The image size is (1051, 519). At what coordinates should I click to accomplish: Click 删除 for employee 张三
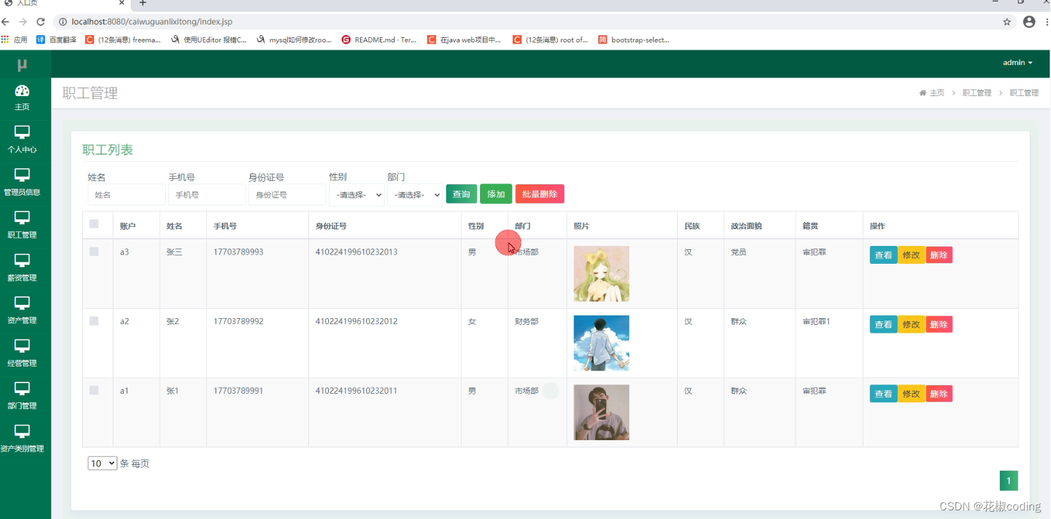coord(939,255)
